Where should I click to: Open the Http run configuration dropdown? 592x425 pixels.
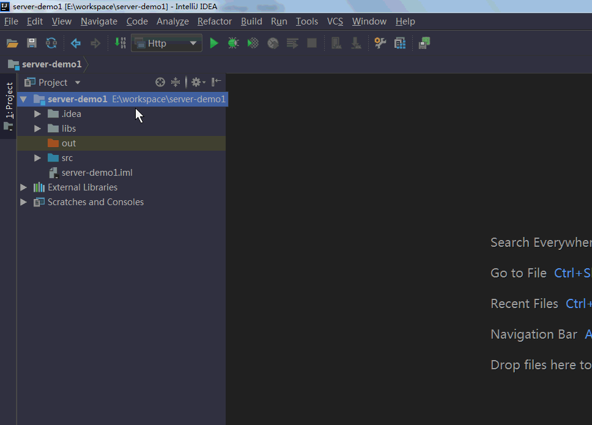click(166, 43)
